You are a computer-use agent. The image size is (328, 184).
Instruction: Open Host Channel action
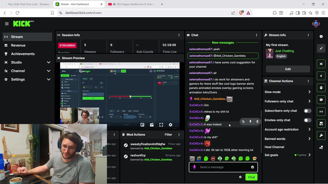pyautogui.click(x=274, y=147)
